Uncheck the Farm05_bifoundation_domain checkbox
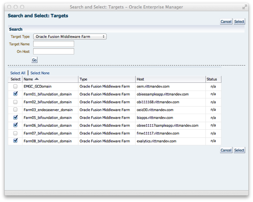 [x=15, y=117]
